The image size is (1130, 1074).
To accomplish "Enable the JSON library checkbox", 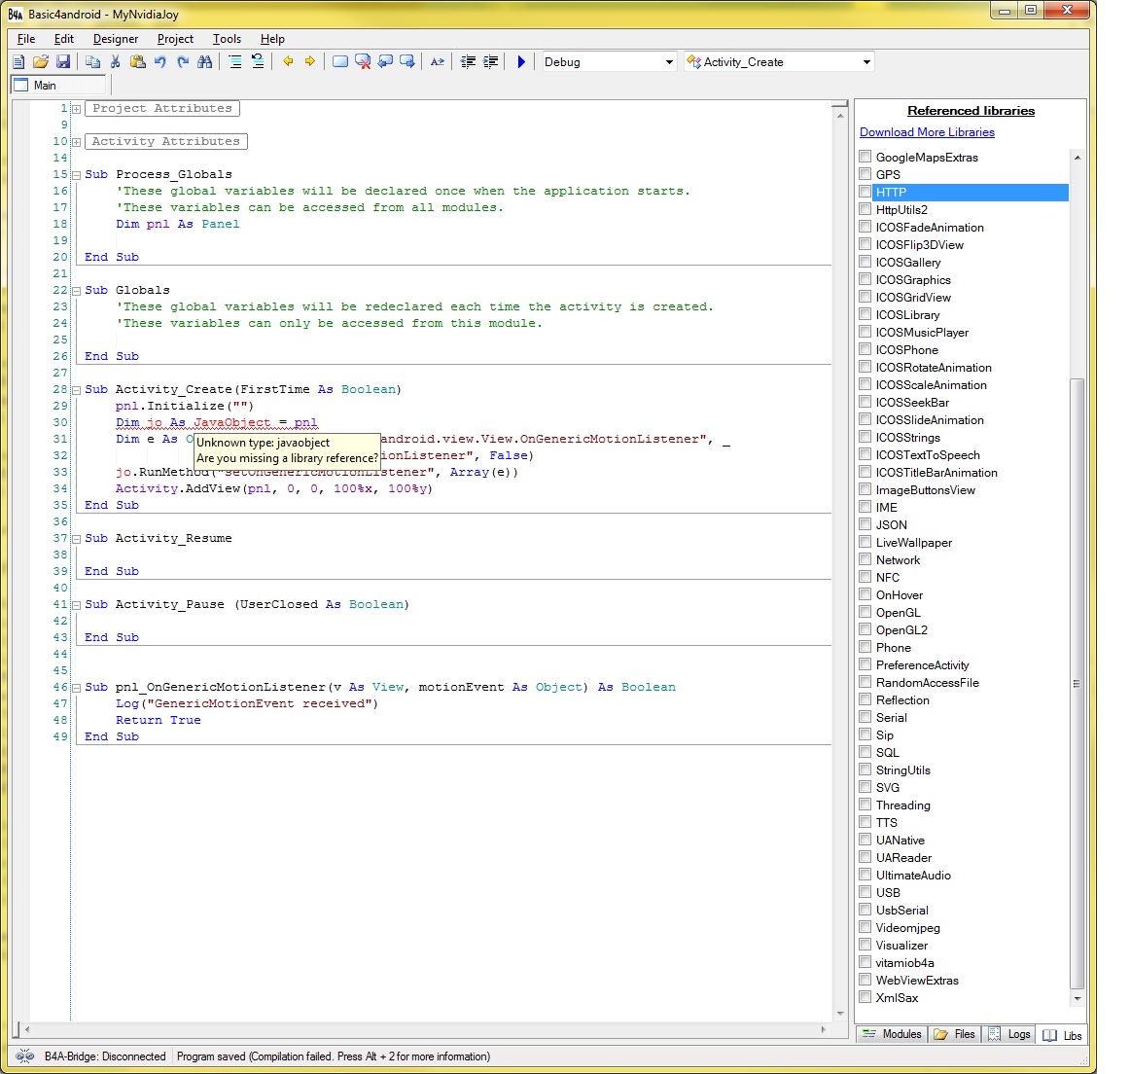I will click(x=865, y=524).
